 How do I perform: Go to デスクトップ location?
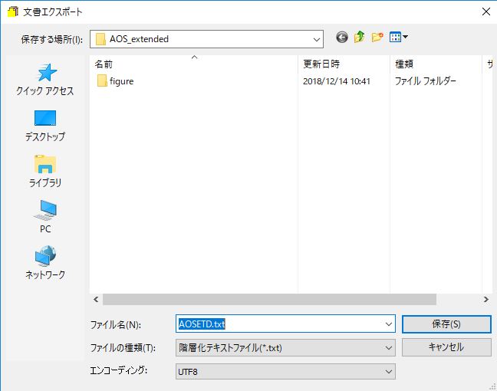(45, 126)
